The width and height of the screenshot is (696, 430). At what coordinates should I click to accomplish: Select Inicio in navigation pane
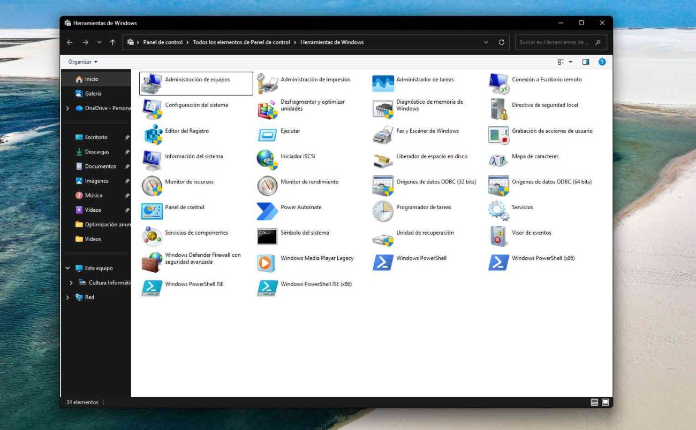click(x=96, y=79)
